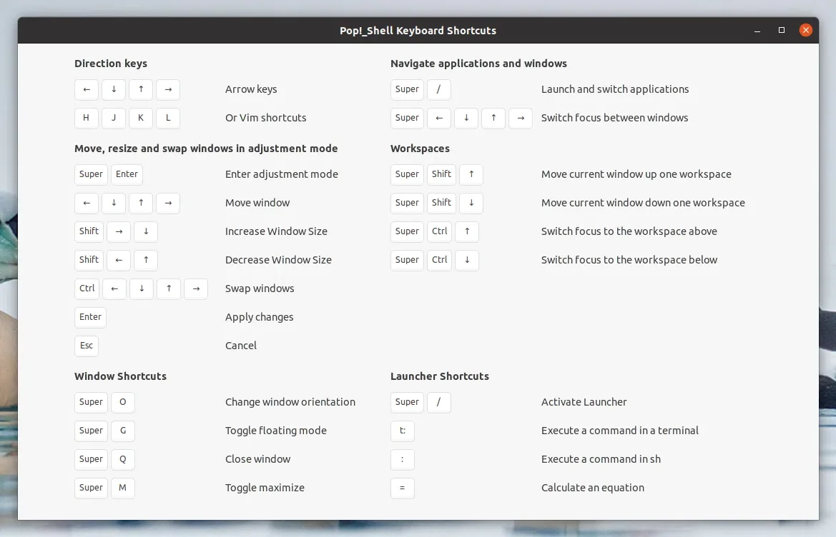Click the Change window orientation label
Screen dimensions: 836x537
[x=290, y=402]
